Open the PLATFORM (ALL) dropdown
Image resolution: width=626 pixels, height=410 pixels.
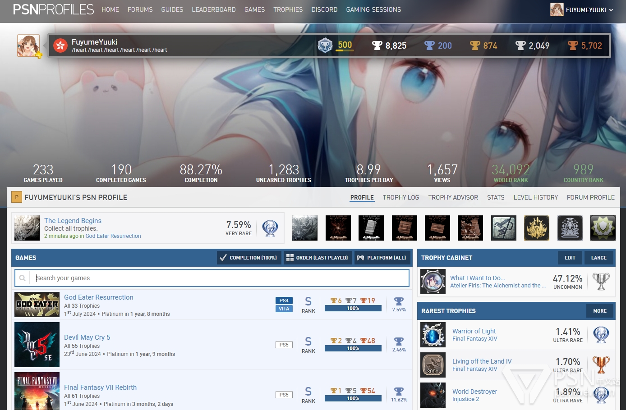382,258
